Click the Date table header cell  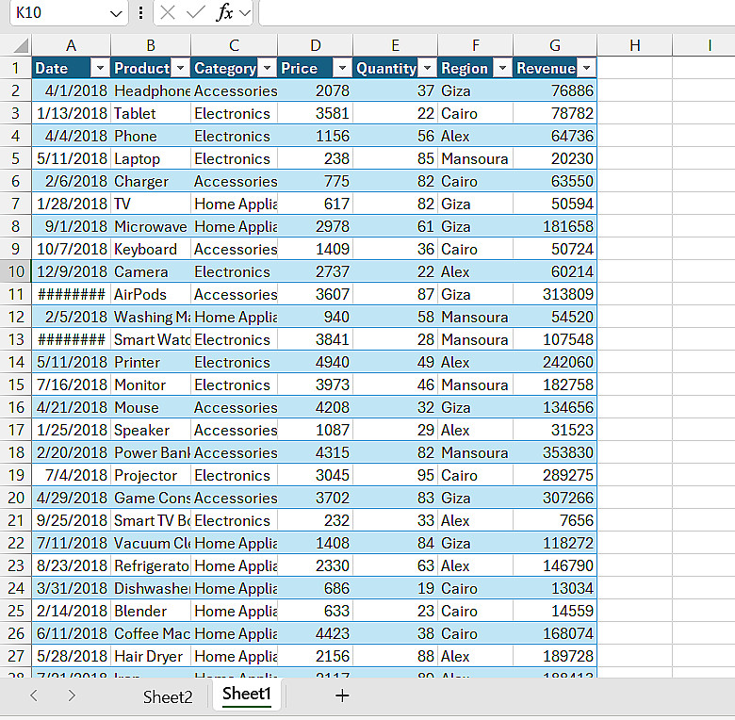[72, 69]
